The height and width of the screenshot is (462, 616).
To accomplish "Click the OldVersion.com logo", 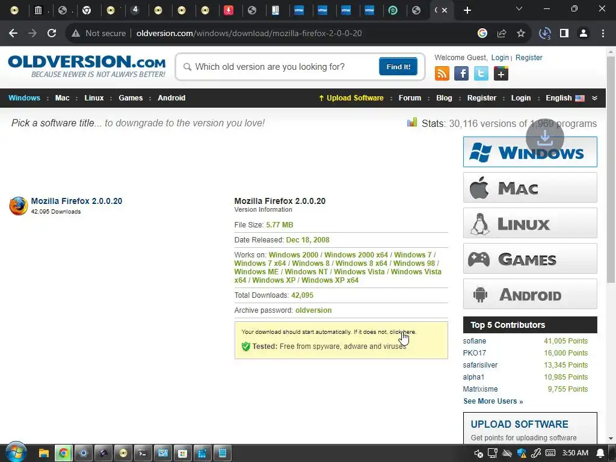I will tap(87, 66).
